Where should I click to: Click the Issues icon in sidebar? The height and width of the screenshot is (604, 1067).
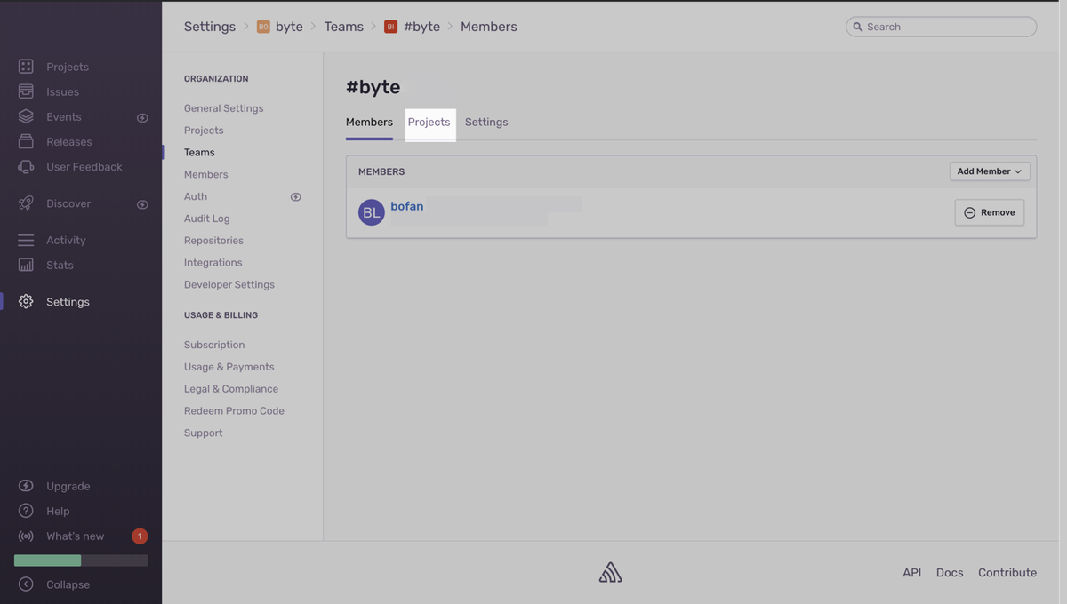(26, 91)
